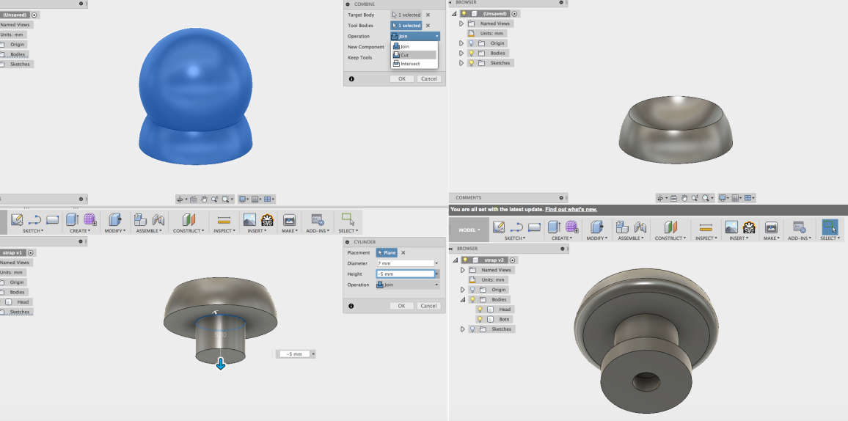Choose the Joint icon in strap v2 toolbar
Image resolution: width=848 pixels, height=421 pixels.
click(x=640, y=227)
